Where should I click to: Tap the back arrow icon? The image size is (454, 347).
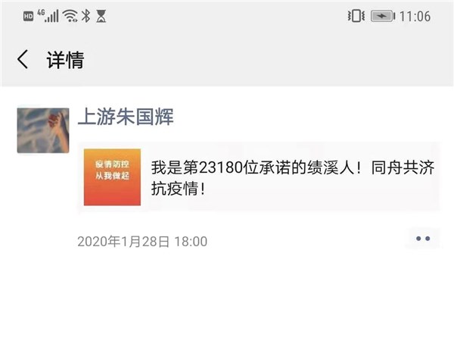click(x=23, y=59)
